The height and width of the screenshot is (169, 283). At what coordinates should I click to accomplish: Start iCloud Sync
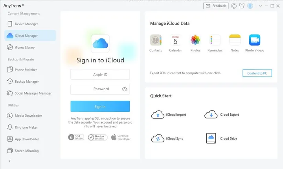pyautogui.click(x=167, y=138)
